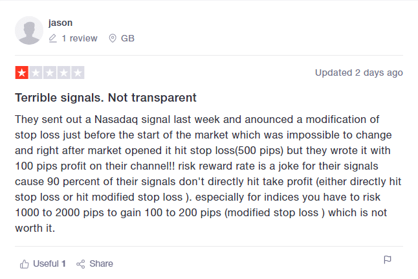This screenshot has width=418, height=279.
Task: Select the third grey rating star
Action: pyautogui.click(x=50, y=73)
